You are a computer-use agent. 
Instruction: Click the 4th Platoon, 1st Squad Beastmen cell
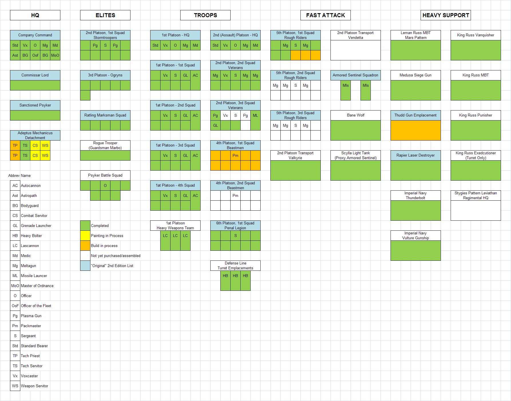pos(235,145)
